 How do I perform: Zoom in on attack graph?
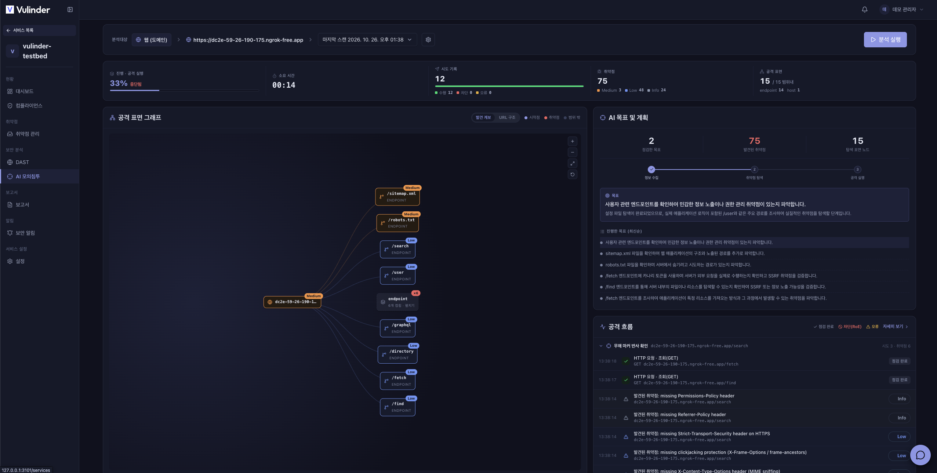click(x=572, y=141)
